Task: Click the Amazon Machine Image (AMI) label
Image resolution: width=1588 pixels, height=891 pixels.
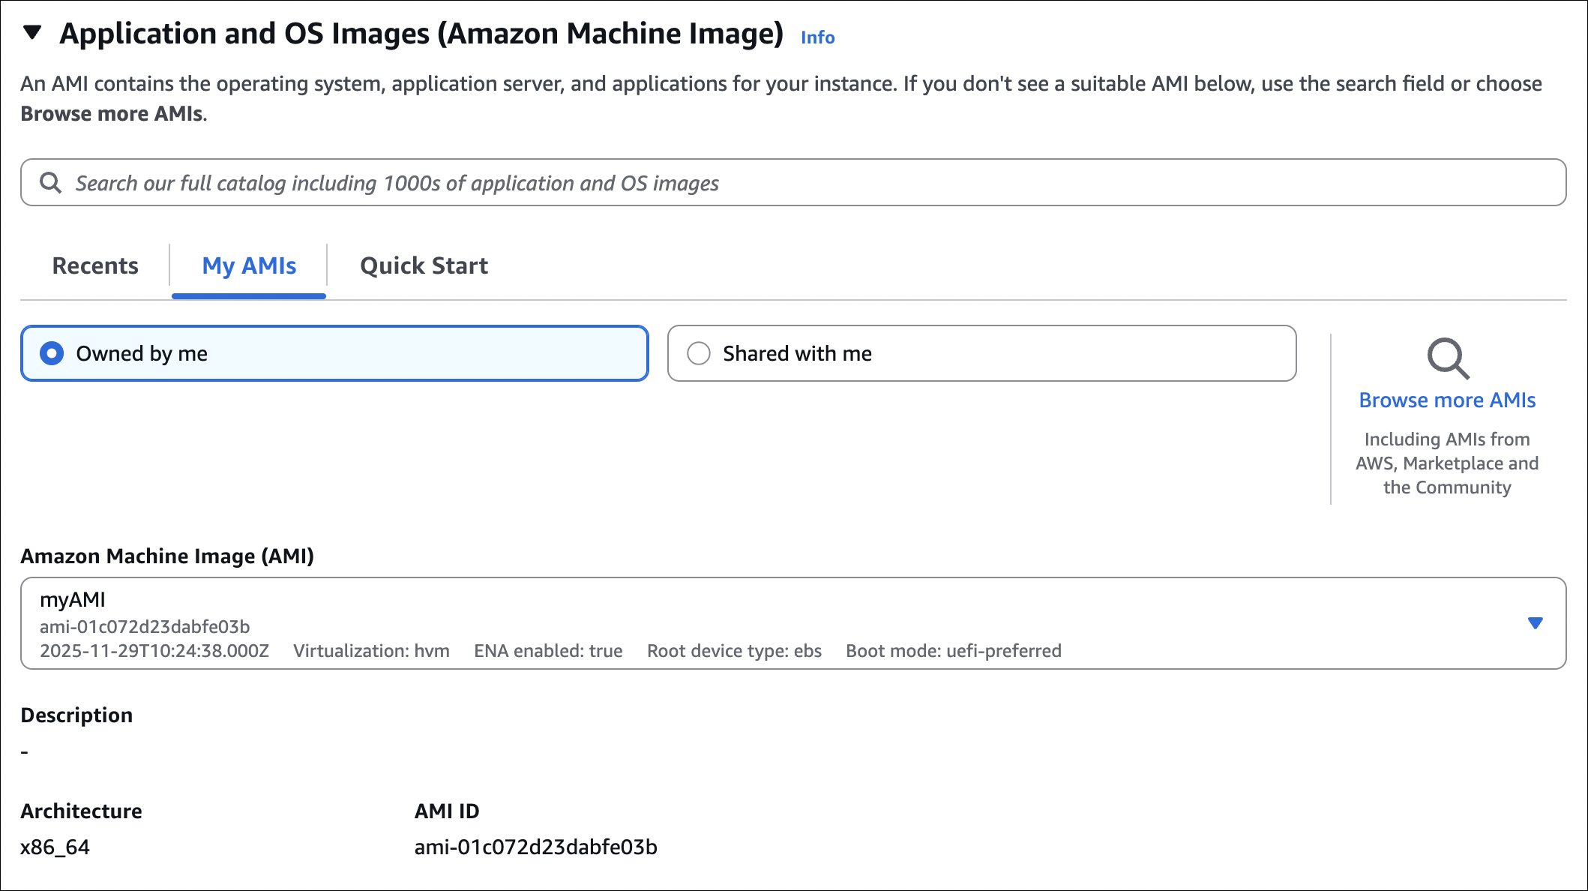Action: coord(167,556)
